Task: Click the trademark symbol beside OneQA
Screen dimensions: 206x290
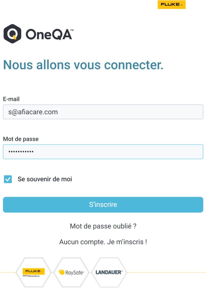Action: (x=72, y=30)
